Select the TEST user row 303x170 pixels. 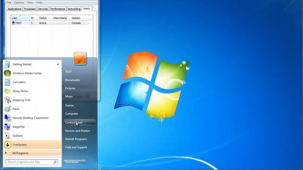click(50, 23)
